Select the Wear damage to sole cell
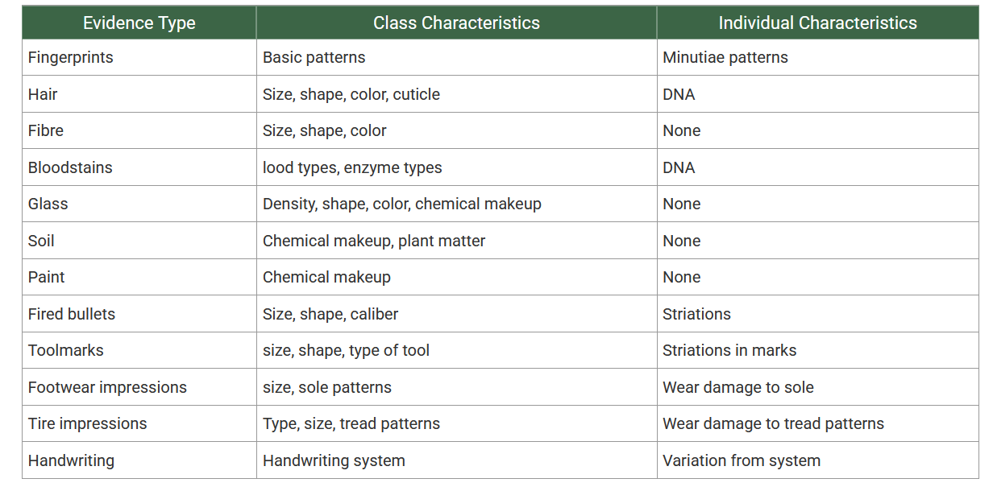Viewport: 993px width, 487px height. click(817, 387)
